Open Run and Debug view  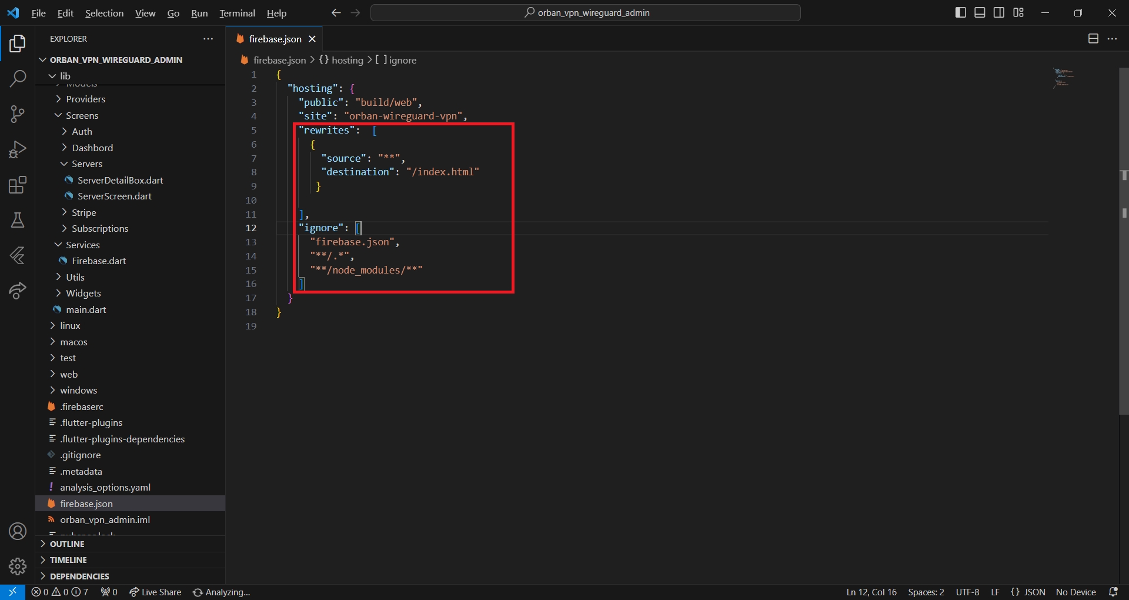18,149
